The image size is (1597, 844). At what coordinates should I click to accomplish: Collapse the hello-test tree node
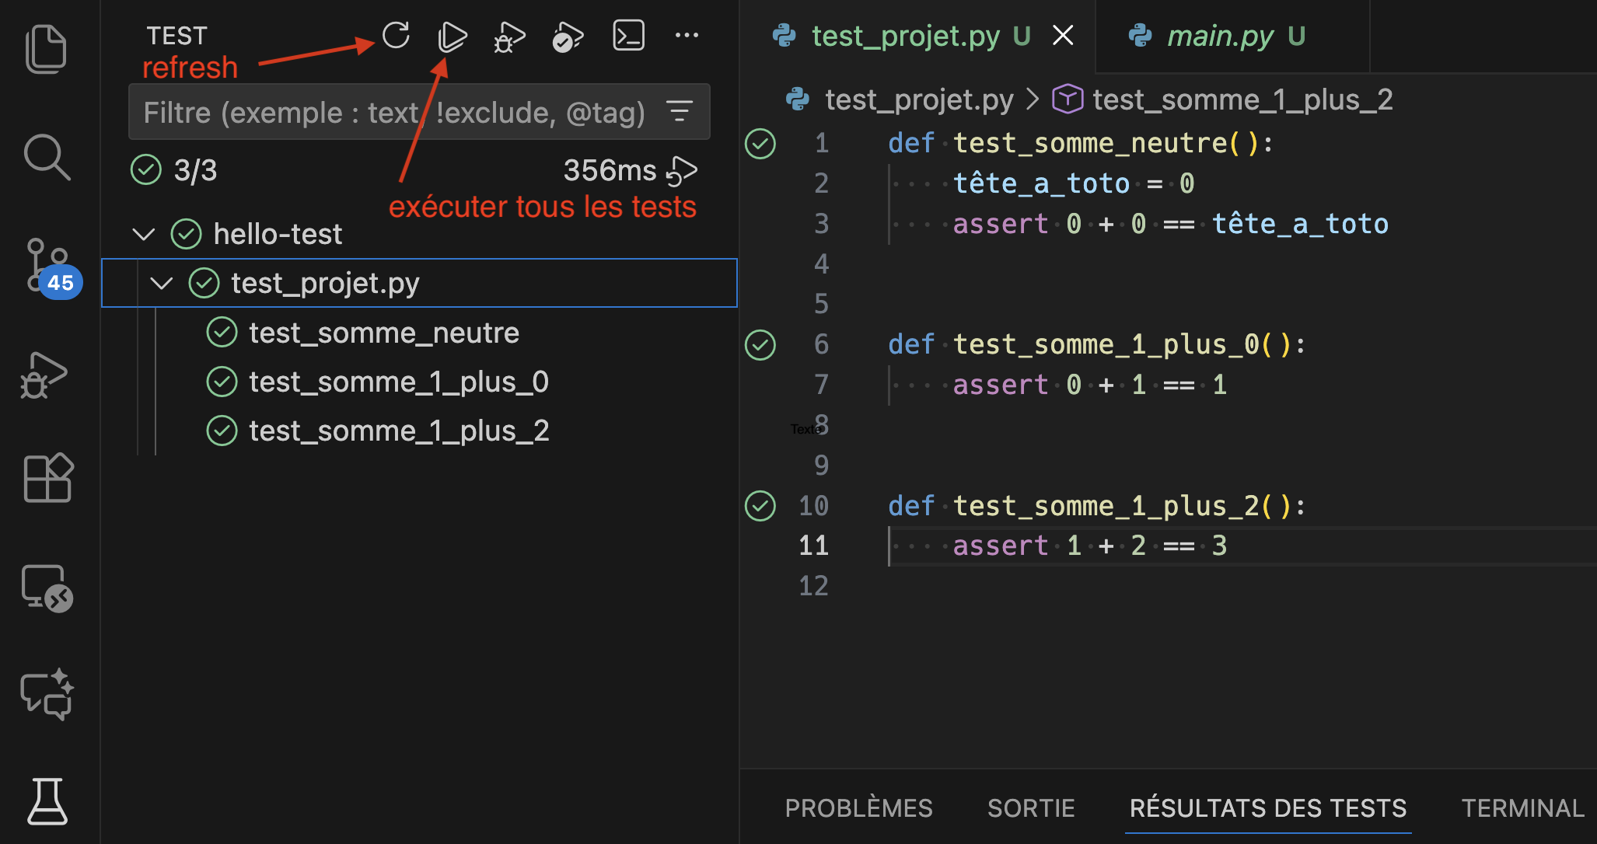coord(144,234)
